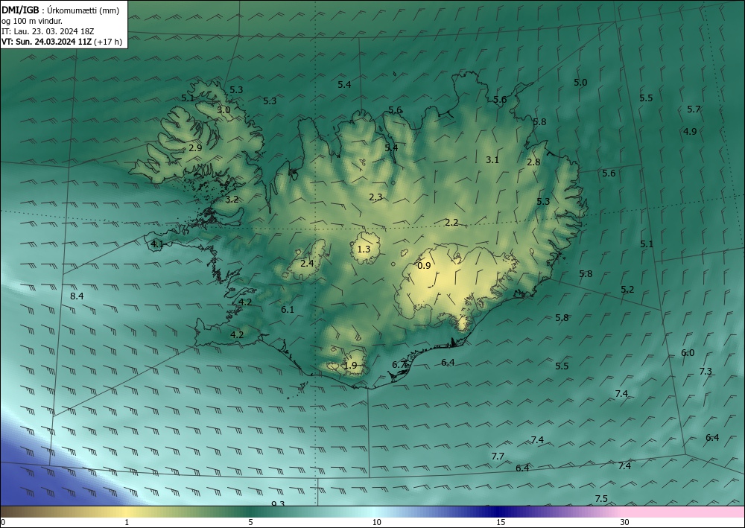Click the title line 'DMI/IGB : Úrkomumætti (mm)'
The height and width of the screenshot is (528, 745).
60,10
